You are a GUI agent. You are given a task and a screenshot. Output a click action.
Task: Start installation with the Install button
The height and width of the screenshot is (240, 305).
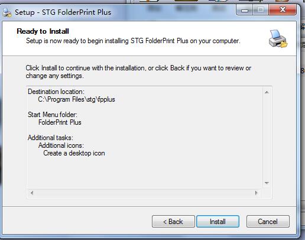click(x=218, y=222)
